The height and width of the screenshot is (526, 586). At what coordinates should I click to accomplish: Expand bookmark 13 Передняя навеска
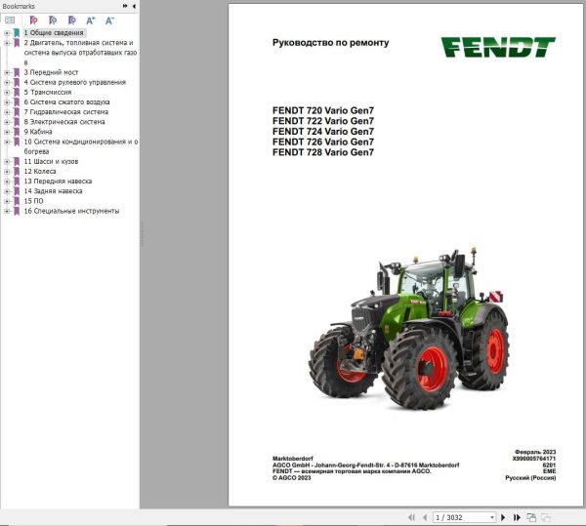pyautogui.click(x=7, y=182)
